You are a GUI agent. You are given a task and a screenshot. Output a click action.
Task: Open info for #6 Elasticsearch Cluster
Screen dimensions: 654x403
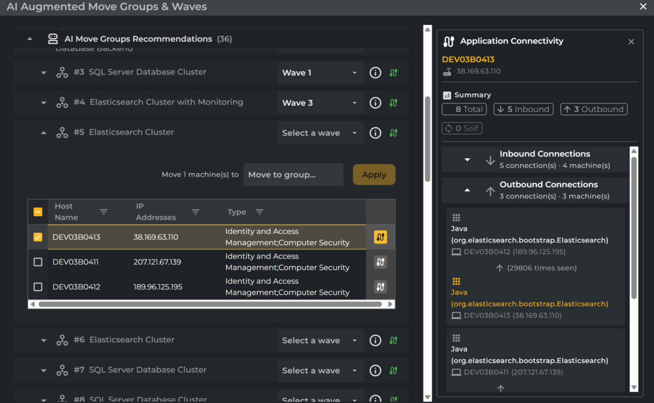(x=375, y=340)
